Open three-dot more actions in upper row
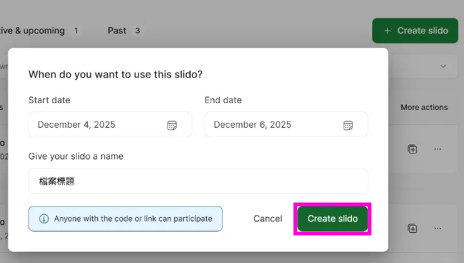The height and width of the screenshot is (263, 464). (x=438, y=149)
